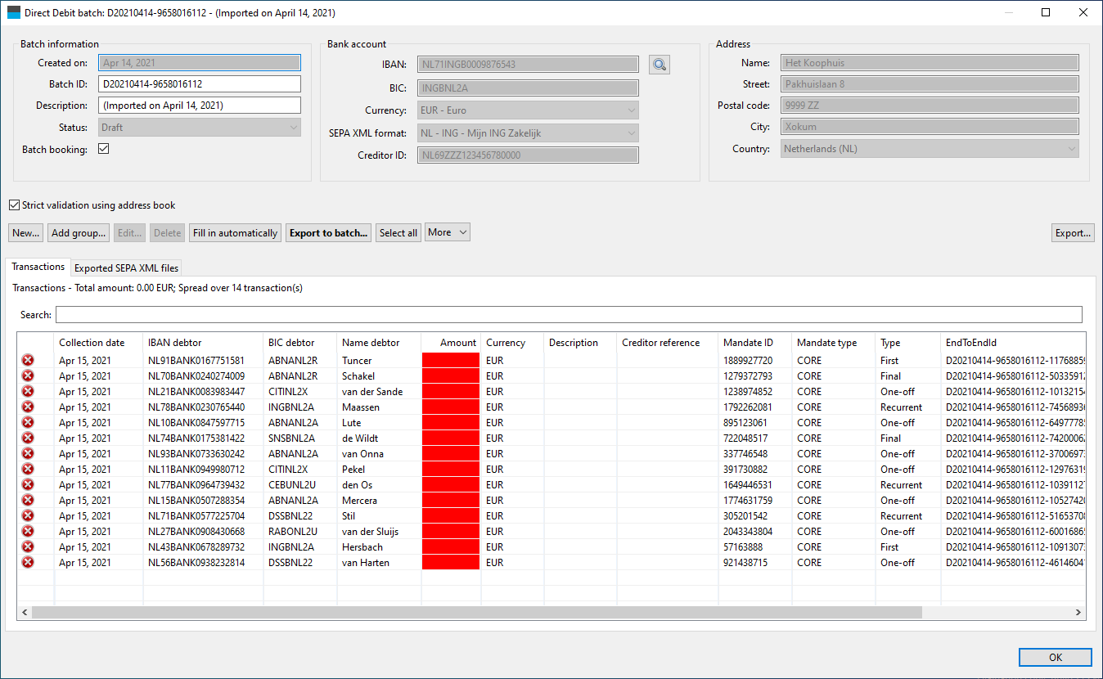Click the error icon for van Harten
Screen dimensions: 1103x679
coord(28,562)
